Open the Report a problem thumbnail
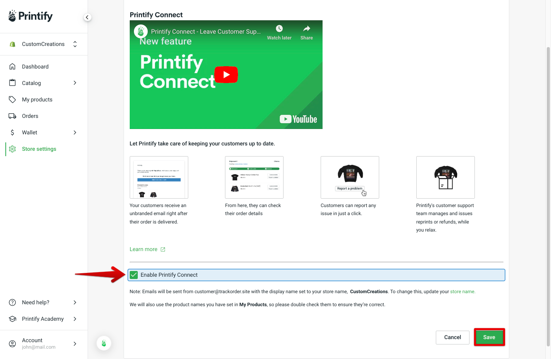Screen dimensions: 551x359 point(350,177)
